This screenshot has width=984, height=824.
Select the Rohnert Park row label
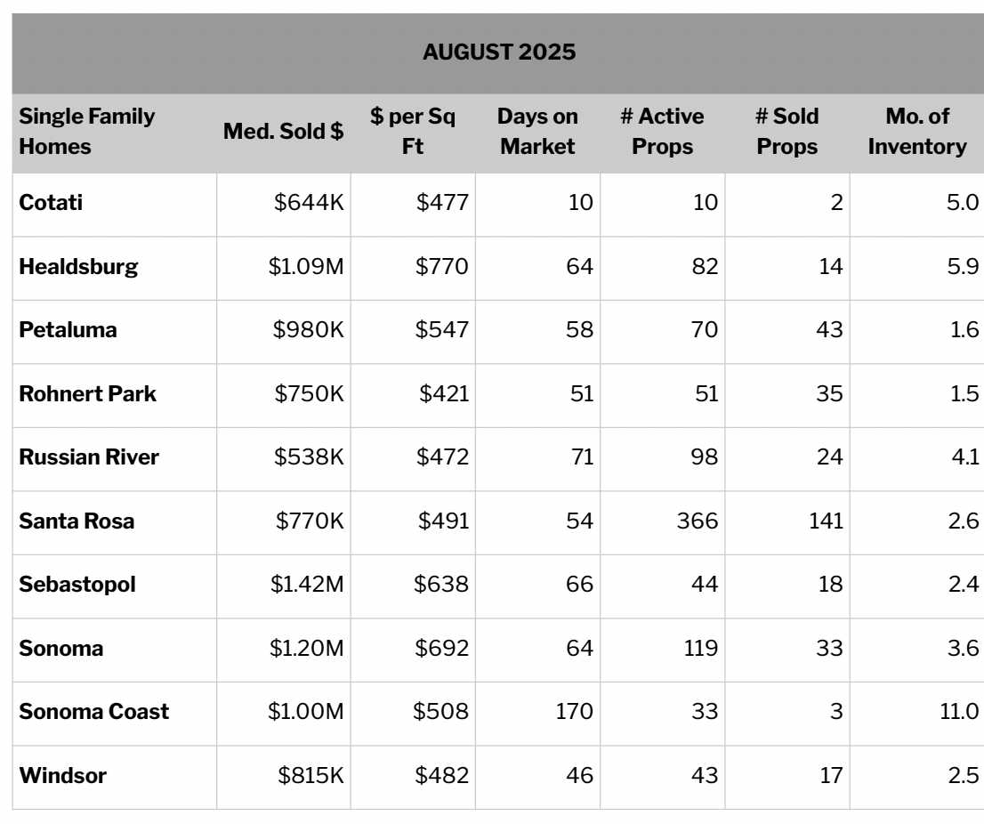[x=87, y=394]
